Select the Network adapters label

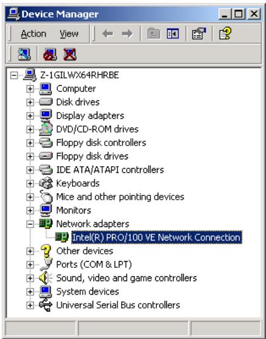click(x=93, y=224)
